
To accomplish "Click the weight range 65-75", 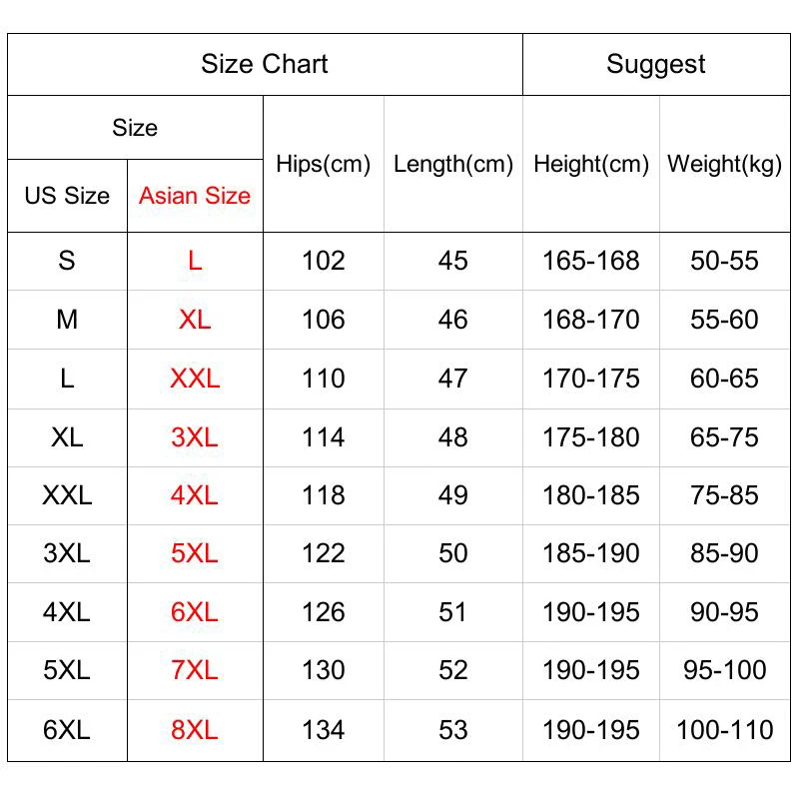I will tap(725, 437).
